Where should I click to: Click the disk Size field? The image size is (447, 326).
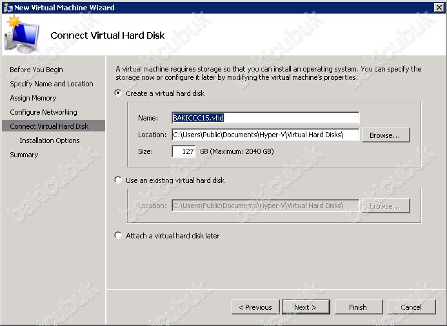click(183, 151)
